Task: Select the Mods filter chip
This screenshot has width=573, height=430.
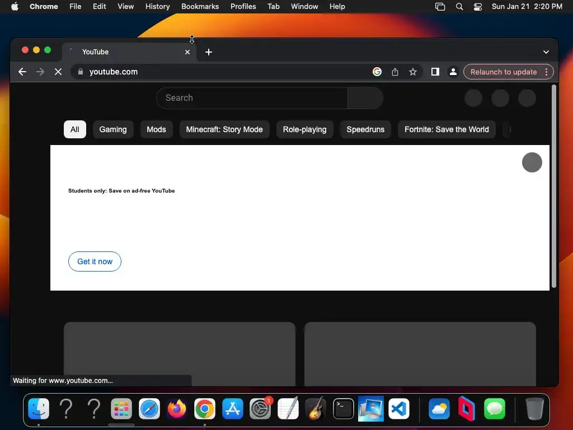Action: [157, 129]
